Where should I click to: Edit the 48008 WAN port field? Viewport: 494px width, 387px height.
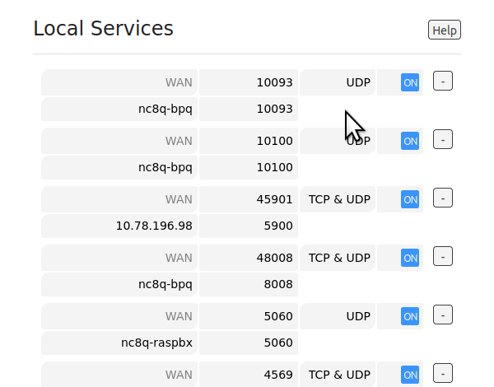[249, 258]
